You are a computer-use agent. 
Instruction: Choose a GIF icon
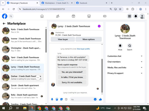pyautogui.click(x=66, y=99)
